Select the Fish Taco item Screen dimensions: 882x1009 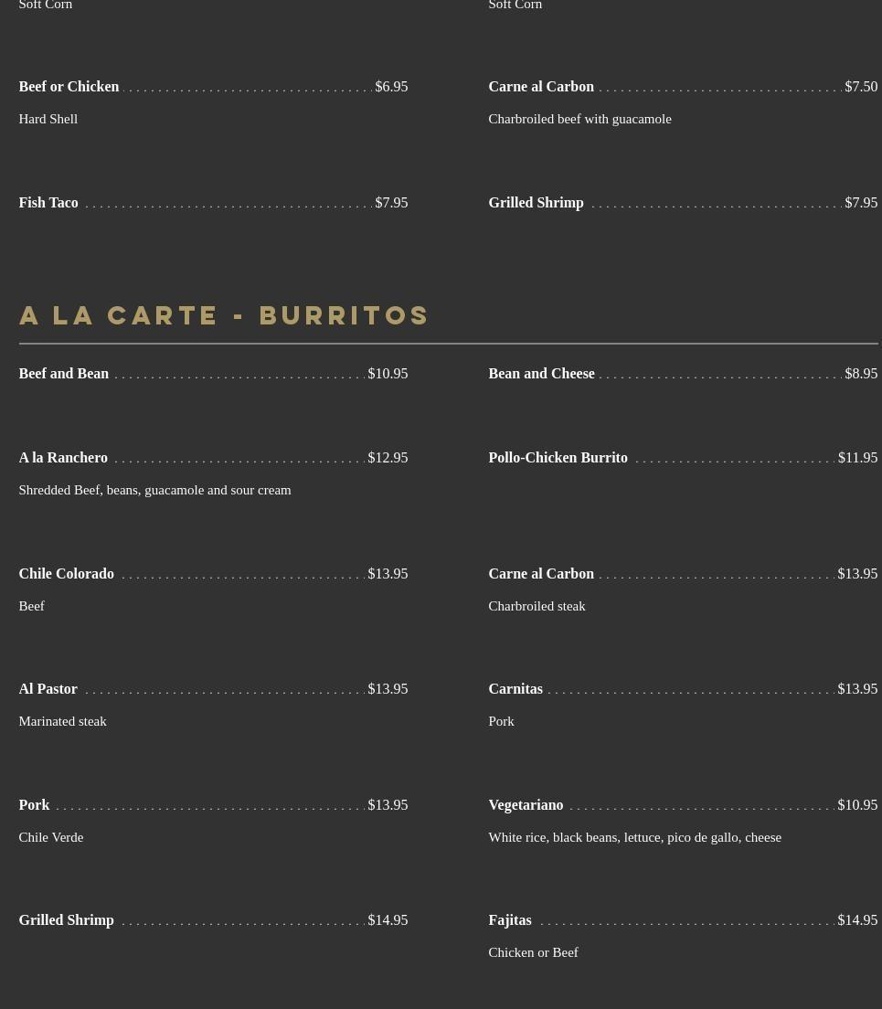click(x=48, y=203)
